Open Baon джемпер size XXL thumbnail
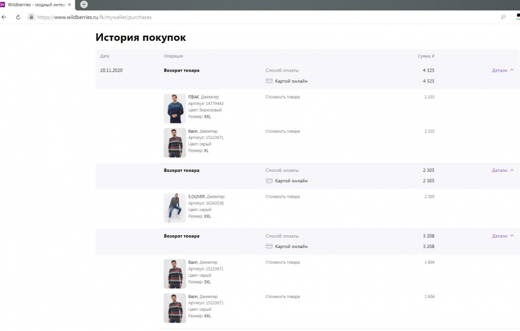 (174, 308)
